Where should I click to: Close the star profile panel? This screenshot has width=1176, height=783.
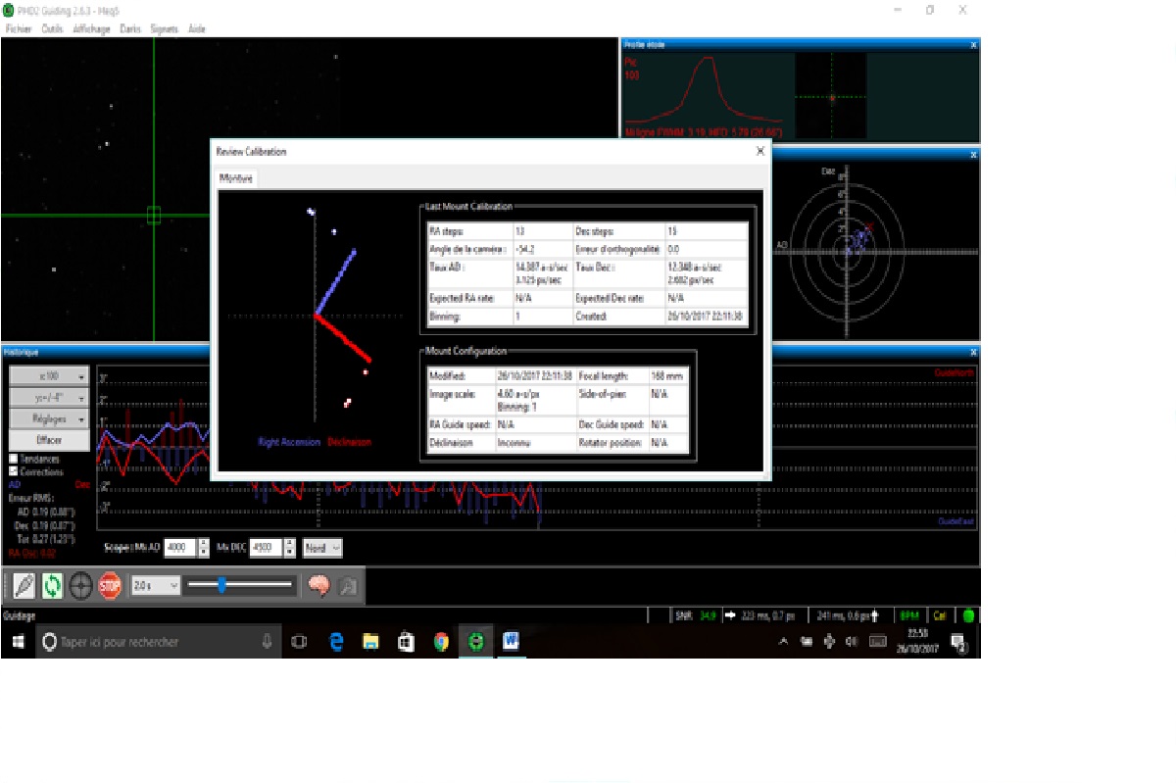pyautogui.click(x=973, y=45)
